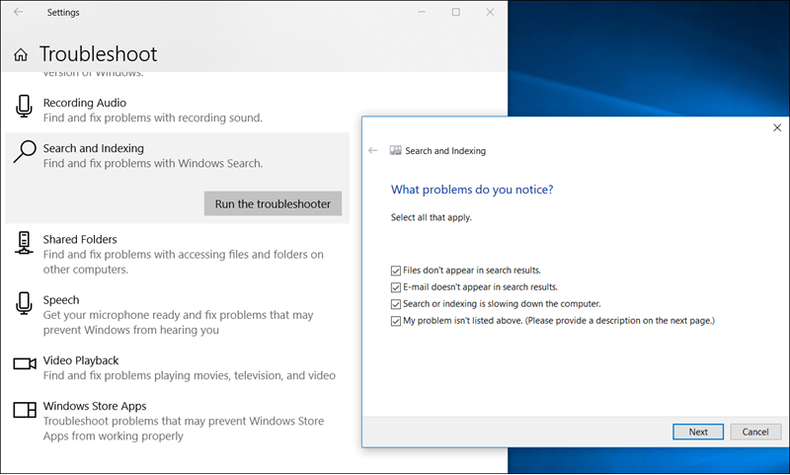Screen dimensions: 790x475
Task: Click the "What problems do you notice?" heading
Action: click(472, 190)
